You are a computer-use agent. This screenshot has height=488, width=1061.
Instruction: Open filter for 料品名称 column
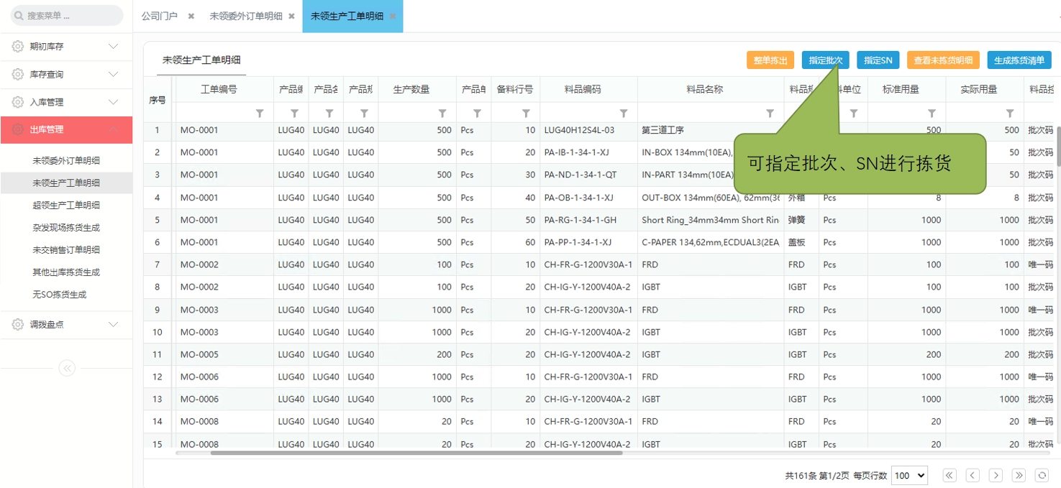tap(770, 114)
